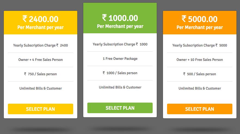This screenshot has width=240, height=134.
Task: Click 1 Free Owner Package row
Action: tap(120, 59)
